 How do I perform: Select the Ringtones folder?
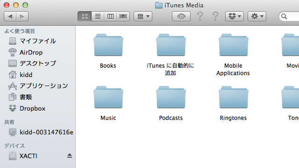(x=234, y=97)
